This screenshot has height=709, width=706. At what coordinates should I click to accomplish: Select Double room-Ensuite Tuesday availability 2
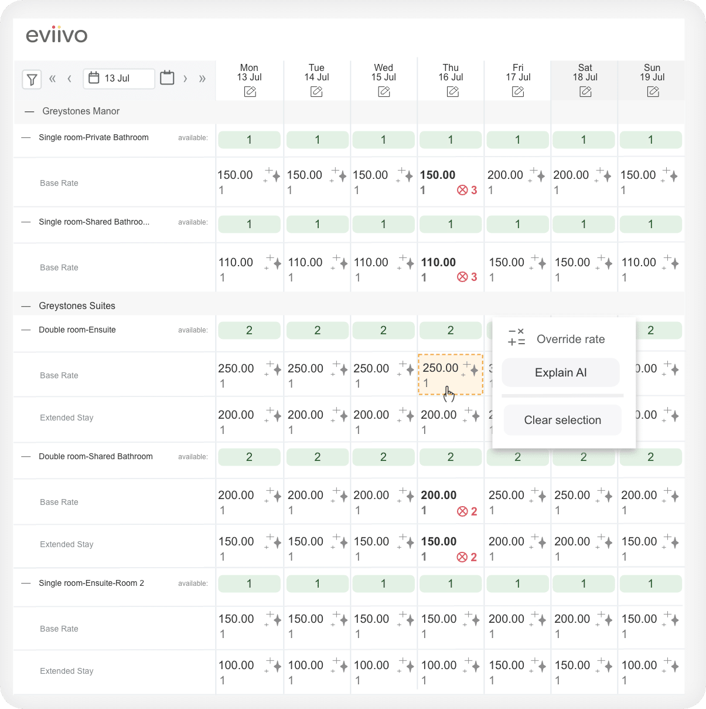[317, 330]
